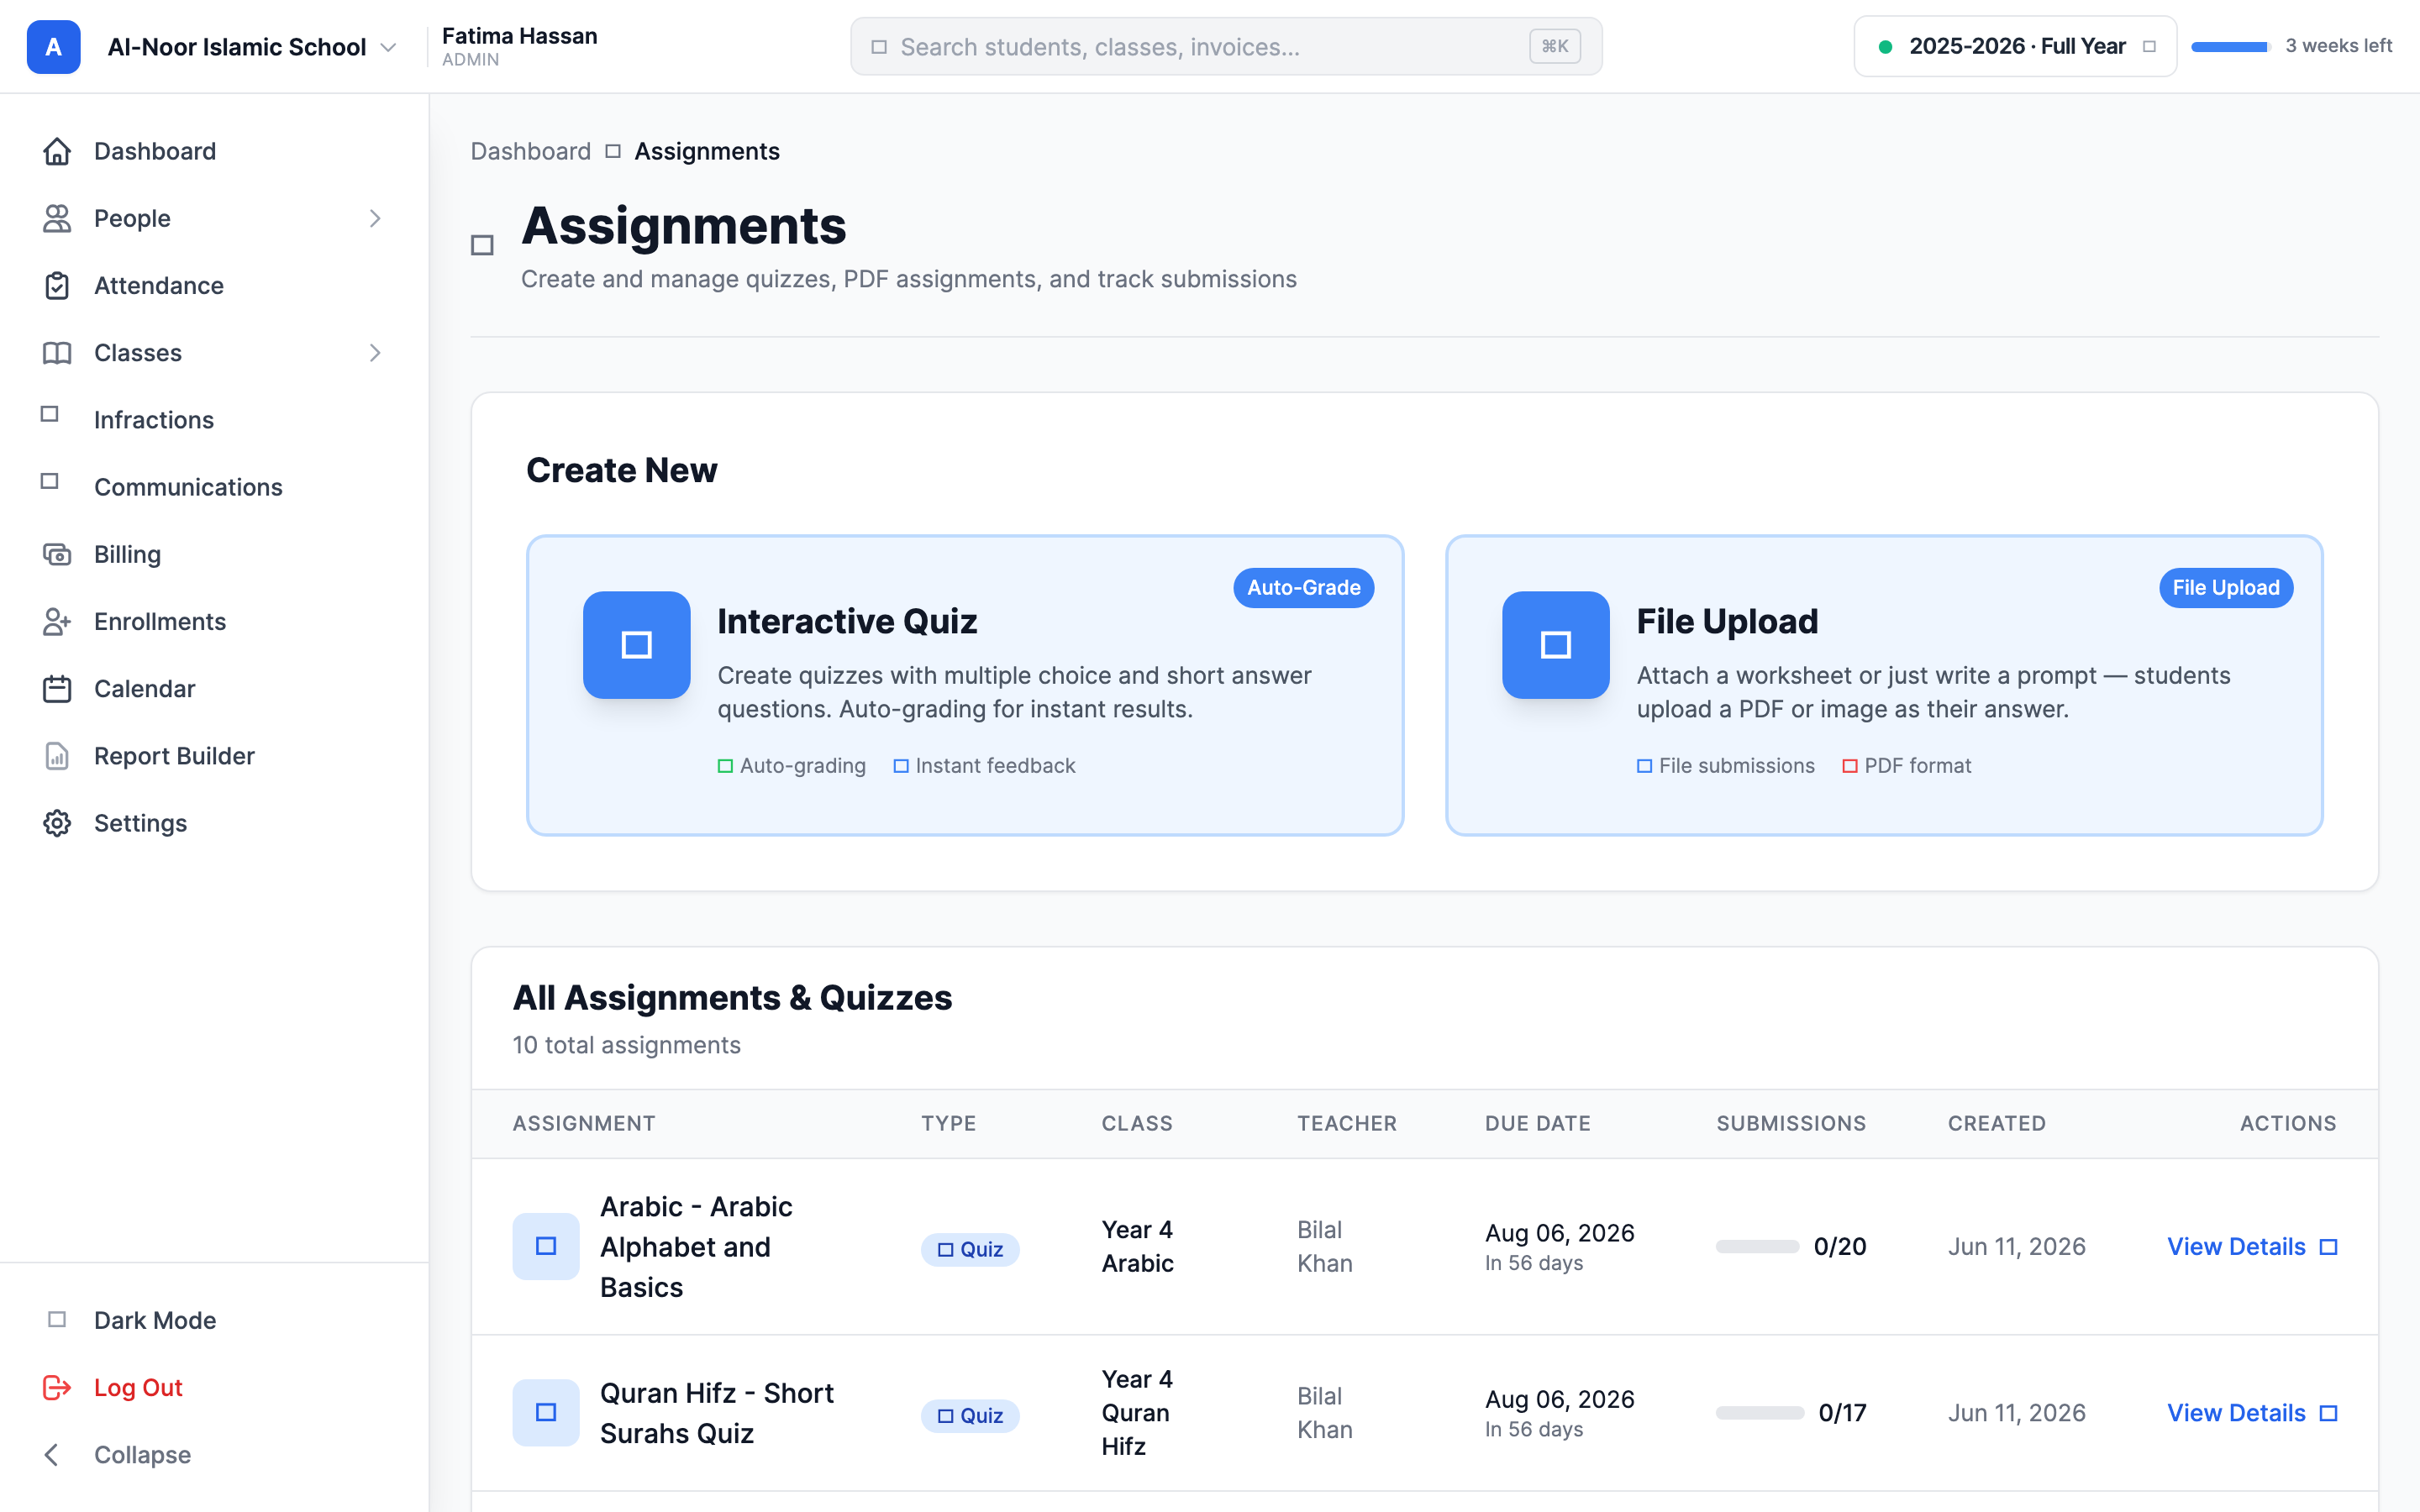The height and width of the screenshot is (1512, 2420).
Task: Click the ASSIGNMENT column header
Action: (583, 1123)
